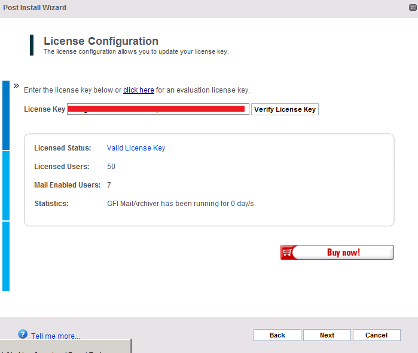Screen dimensions: 418x353
Task: Click the Mail Enabled Users value 7
Action: tap(109, 185)
